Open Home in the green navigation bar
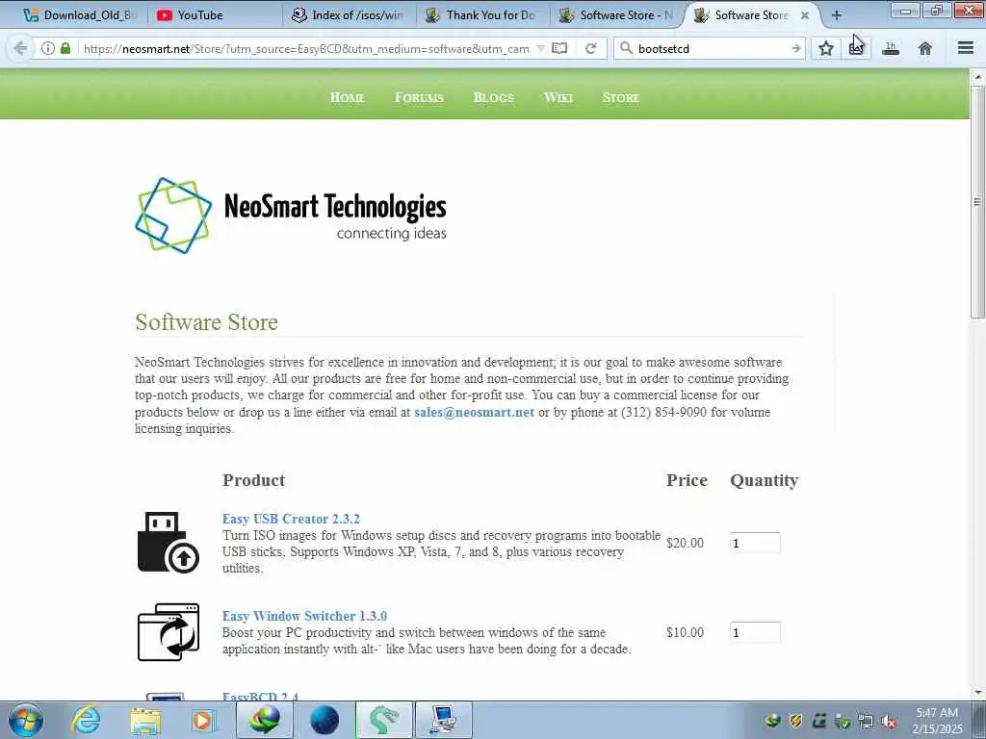Screen dimensions: 986x739 [347, 97]
